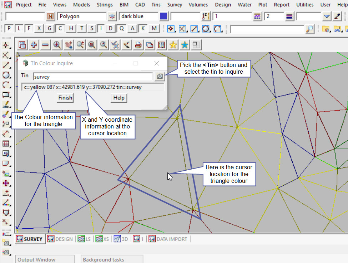Toggle the 'P' snap button

click(x=9, y=29)
